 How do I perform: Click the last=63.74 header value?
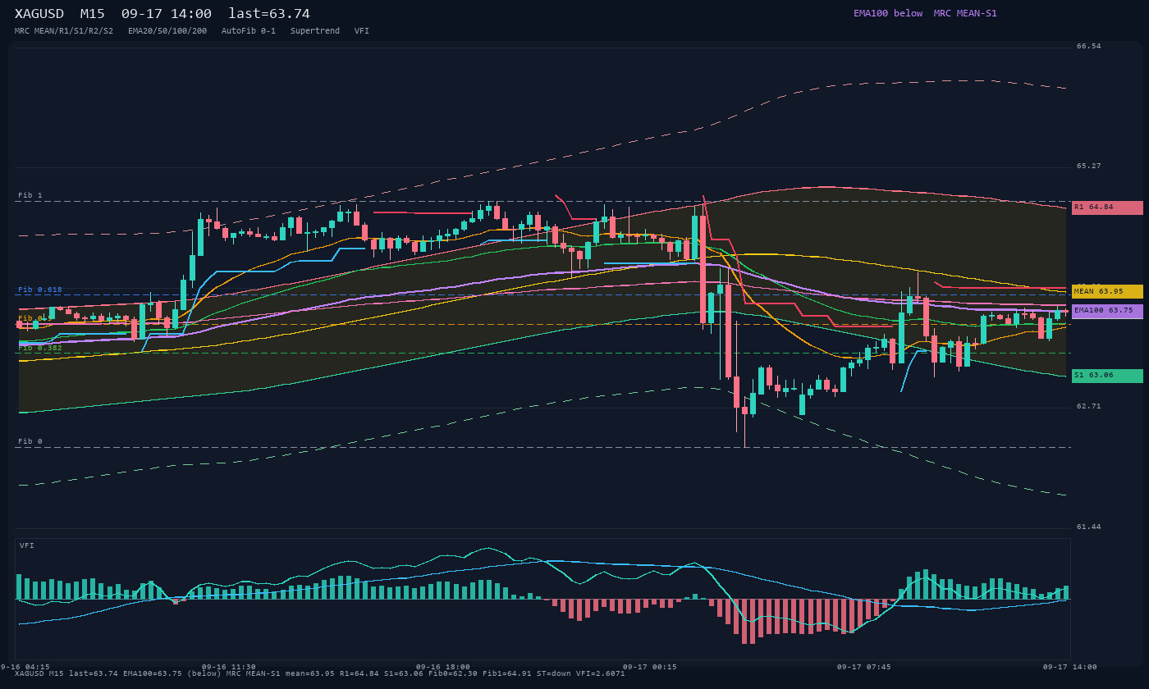click(x=269, y=14)
